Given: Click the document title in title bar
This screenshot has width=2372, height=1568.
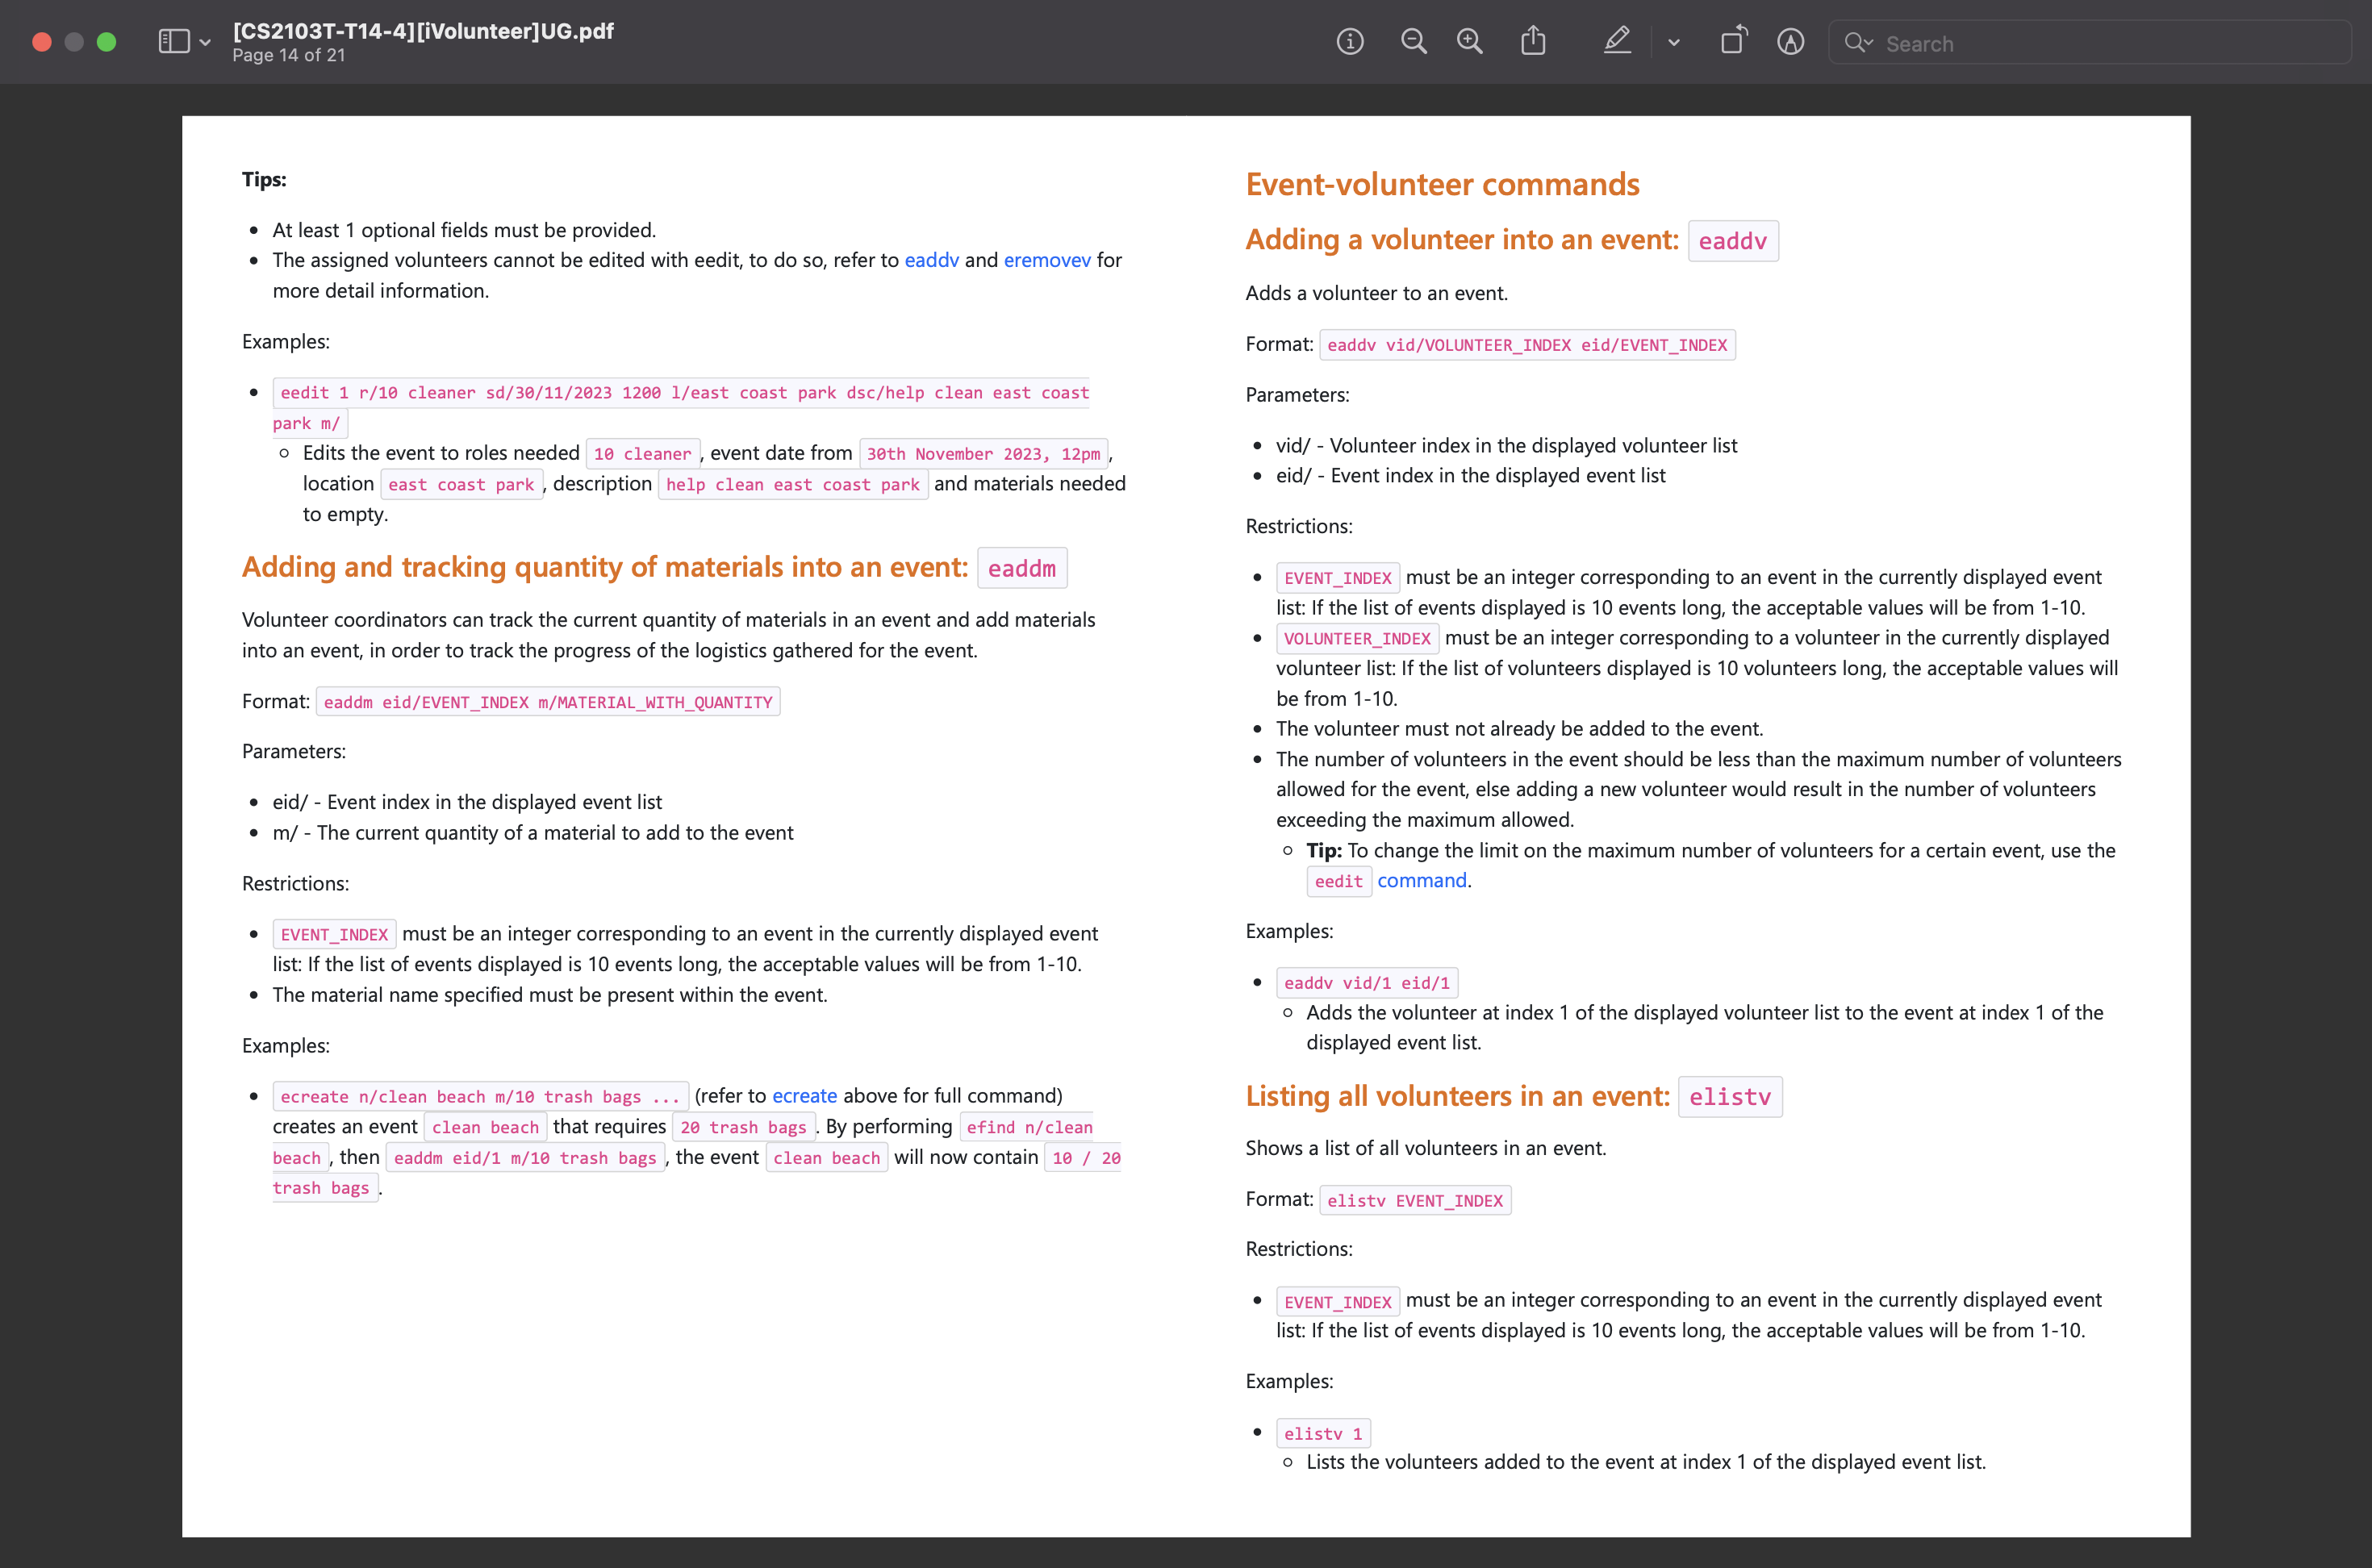Looking at the screenshot, I should pyautogui.click(x=423, y=31).
